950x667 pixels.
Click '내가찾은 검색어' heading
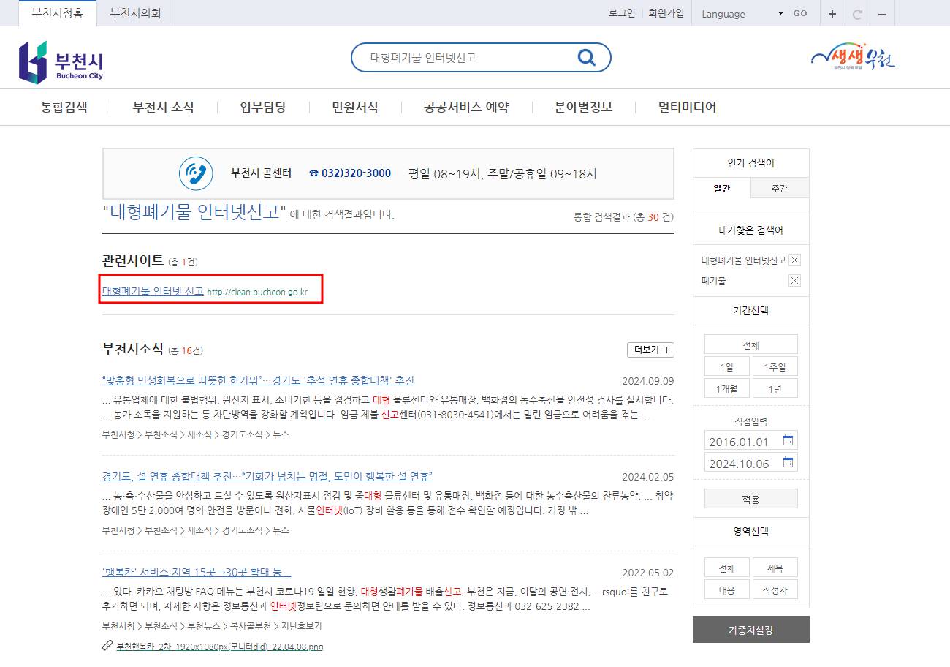(750, 230)
